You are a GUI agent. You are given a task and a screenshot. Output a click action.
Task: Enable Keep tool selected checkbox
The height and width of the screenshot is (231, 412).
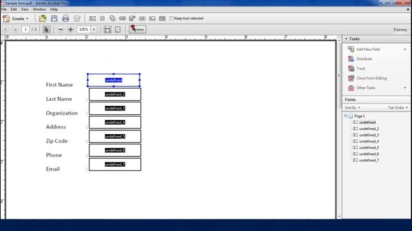click(x=171, y=19)
